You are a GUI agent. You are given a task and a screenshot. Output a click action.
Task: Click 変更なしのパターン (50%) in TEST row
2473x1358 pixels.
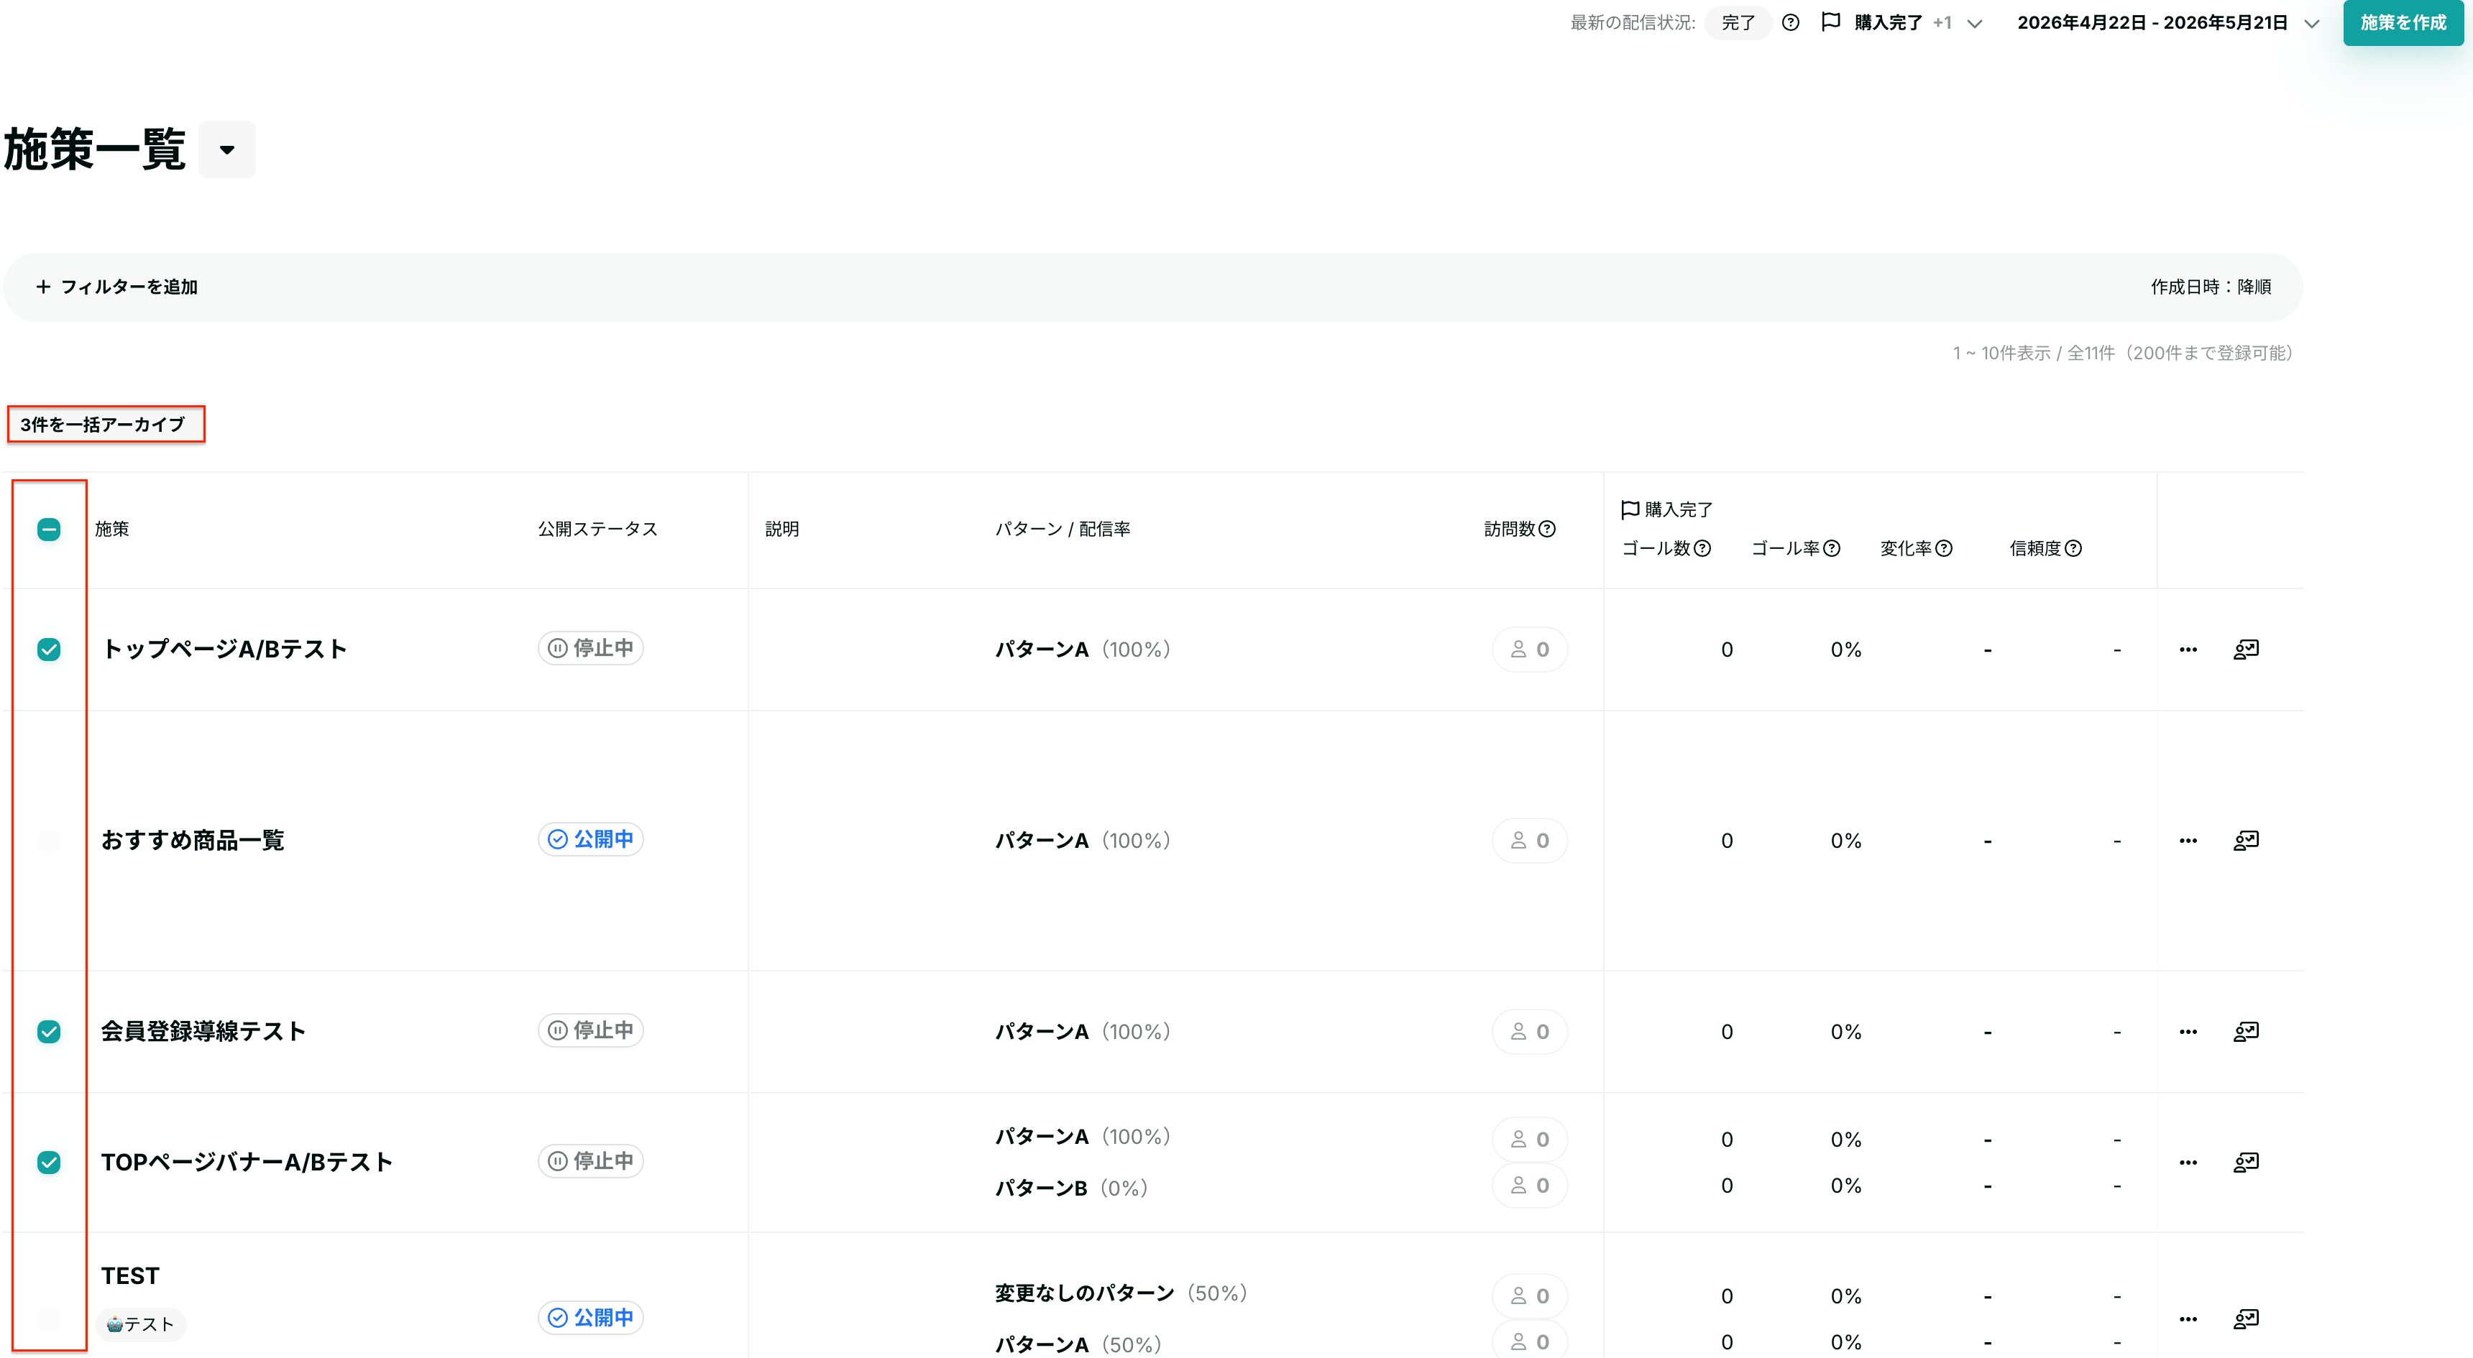[1121, 1294]
